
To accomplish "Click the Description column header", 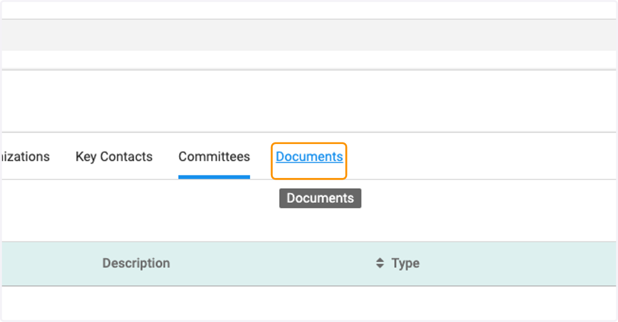I will pos(136,263).
